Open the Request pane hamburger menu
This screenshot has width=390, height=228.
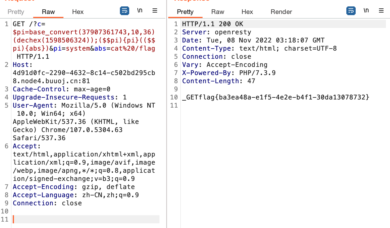(155, 10)
